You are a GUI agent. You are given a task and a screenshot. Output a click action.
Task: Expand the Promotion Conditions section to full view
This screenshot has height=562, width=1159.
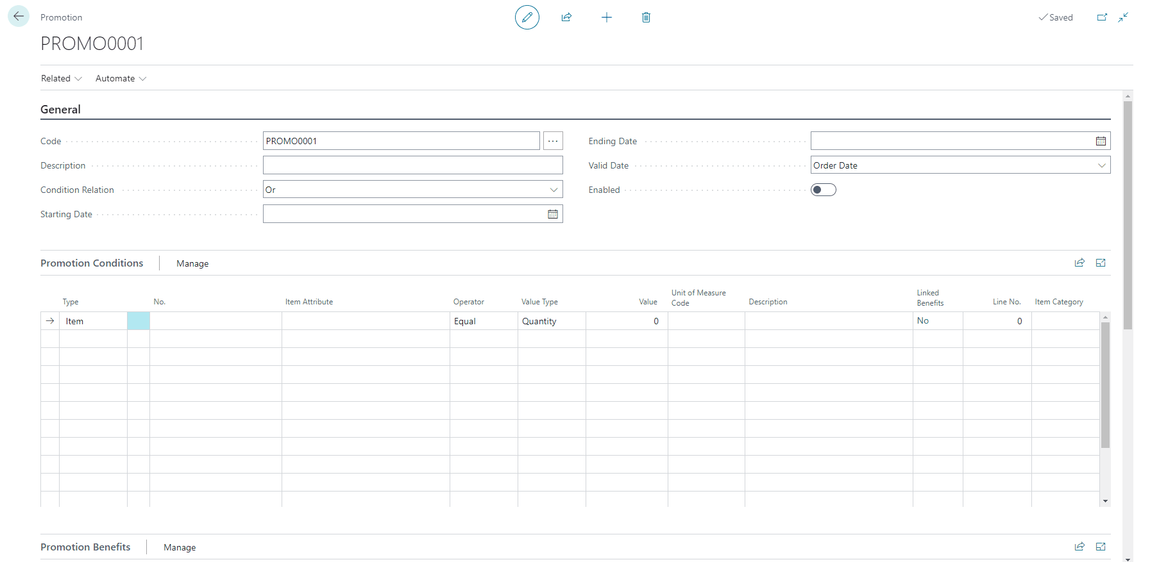coord(1101,263)
